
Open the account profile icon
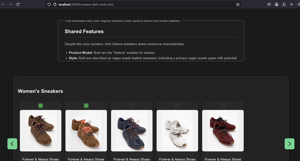[277, 4]
